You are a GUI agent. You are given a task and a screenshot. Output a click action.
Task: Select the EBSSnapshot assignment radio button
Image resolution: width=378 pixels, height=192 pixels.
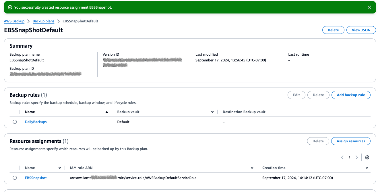pos(15,178)
